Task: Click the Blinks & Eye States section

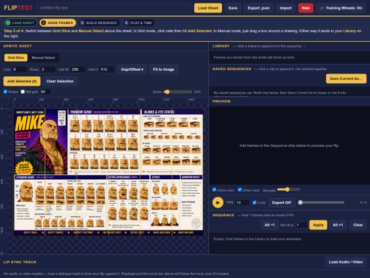Action: click(172, 141)
